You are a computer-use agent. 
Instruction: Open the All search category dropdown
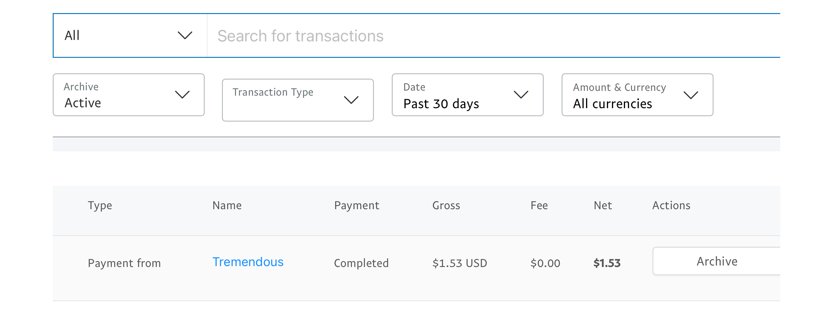click(130, 35)
